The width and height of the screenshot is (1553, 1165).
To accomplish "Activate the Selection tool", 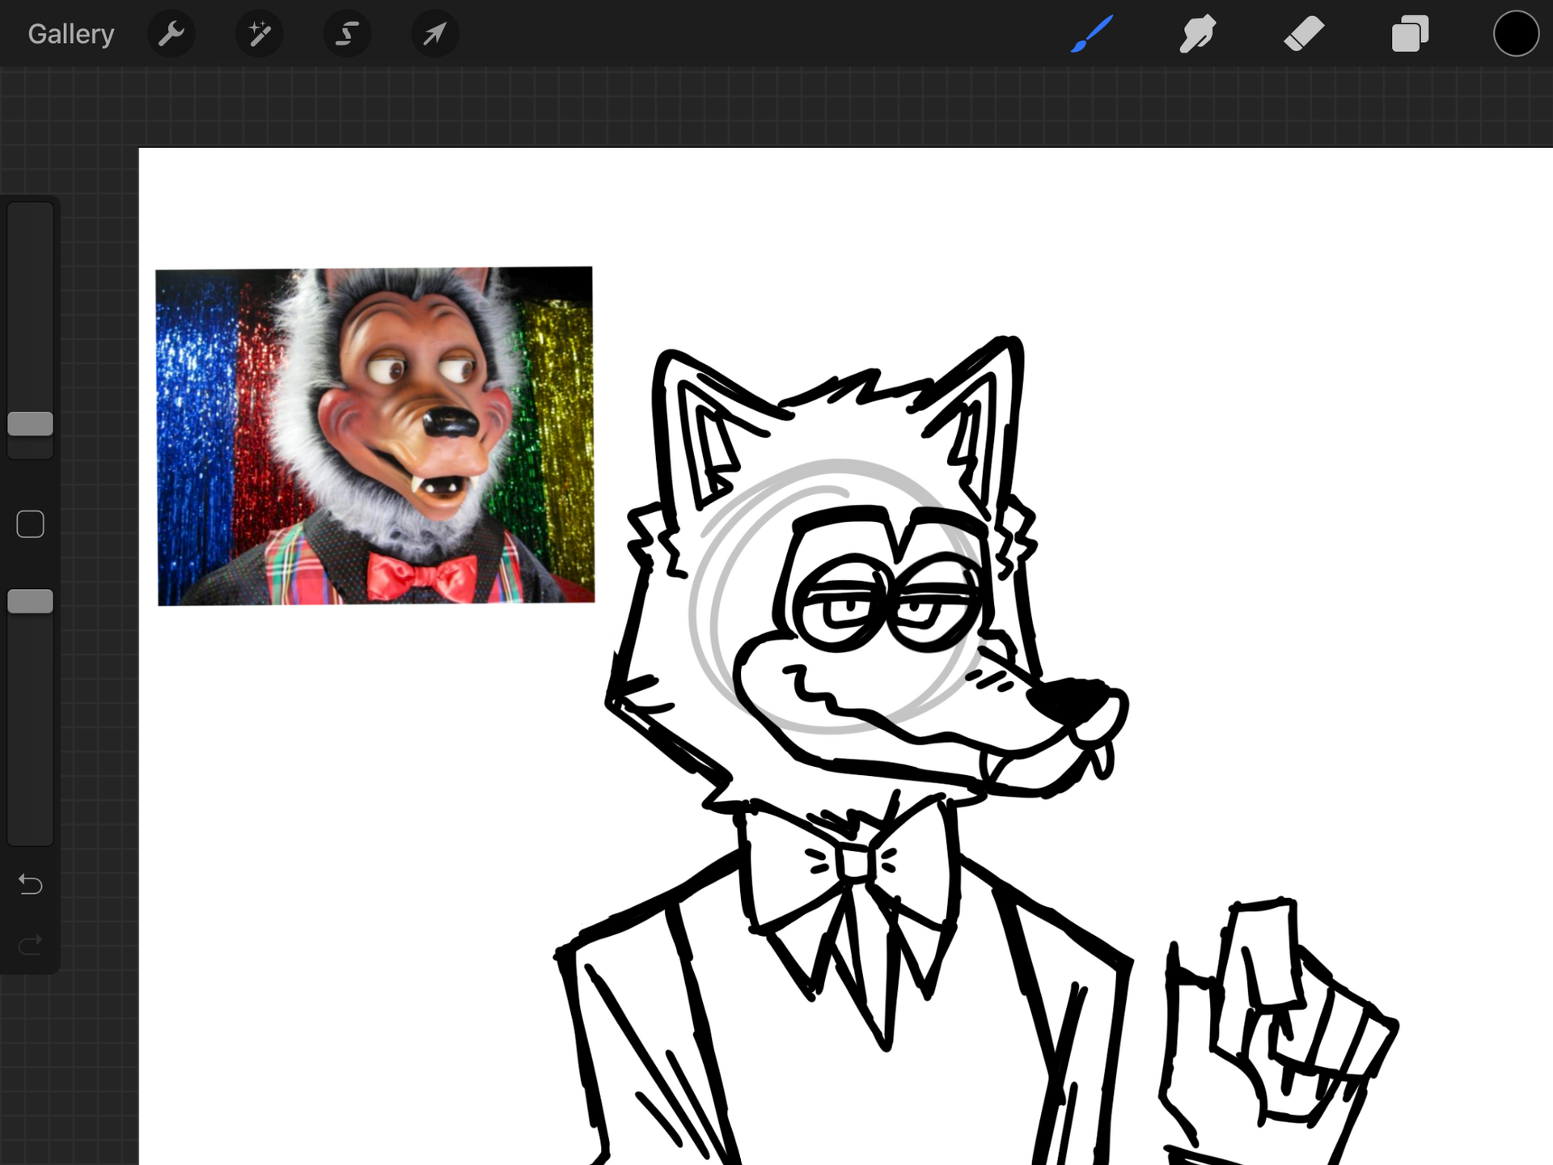I will (x=347, y=34).
